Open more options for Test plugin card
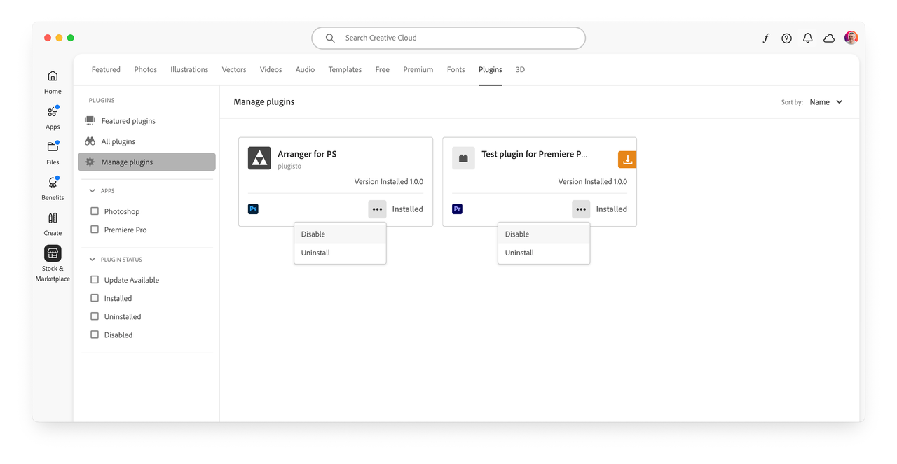The width and height of the screenshot is (897, 464). point(581,209)
